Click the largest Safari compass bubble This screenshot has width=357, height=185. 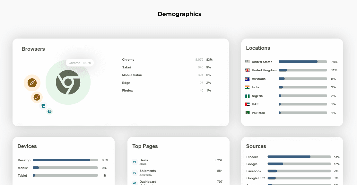pos(32,83)
